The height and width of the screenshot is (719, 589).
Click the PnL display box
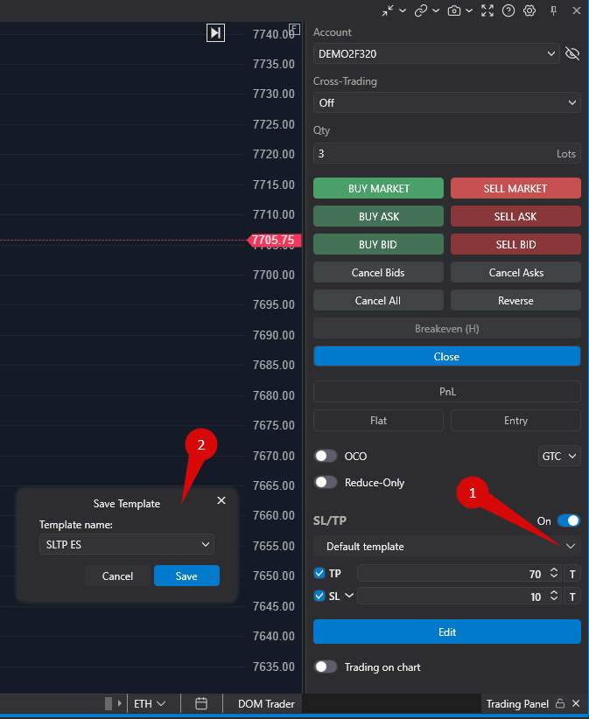point(447,392)
